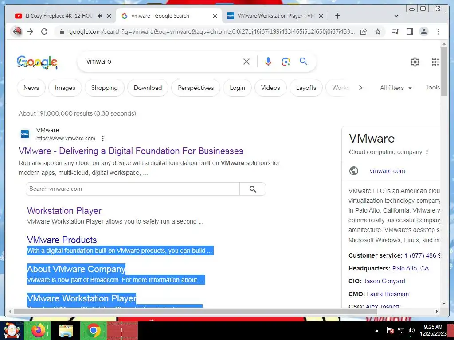Open File Explorer from the taskbar

(66, 331)
